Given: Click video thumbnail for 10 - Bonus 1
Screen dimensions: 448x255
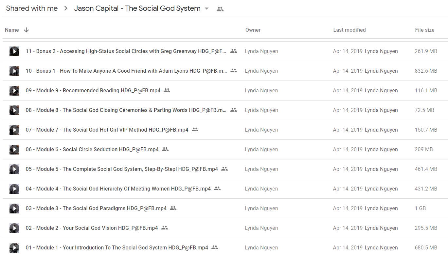Looking at the screenshot, I should 14,71.
